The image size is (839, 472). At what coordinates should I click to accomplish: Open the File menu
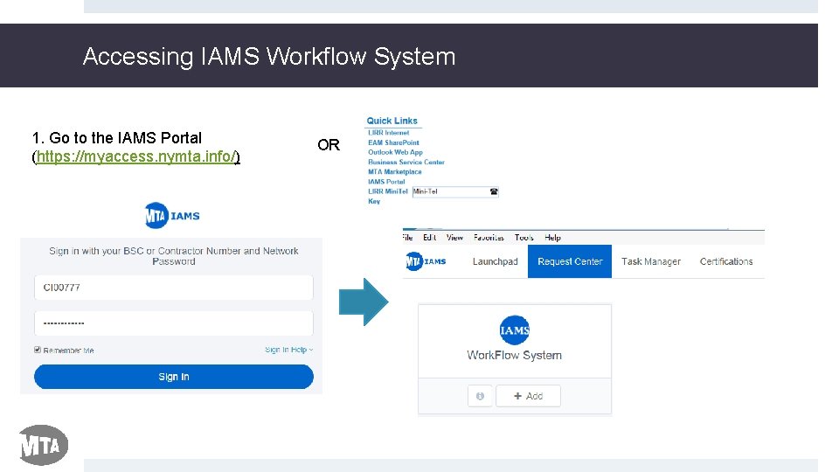tap(407, 238)
